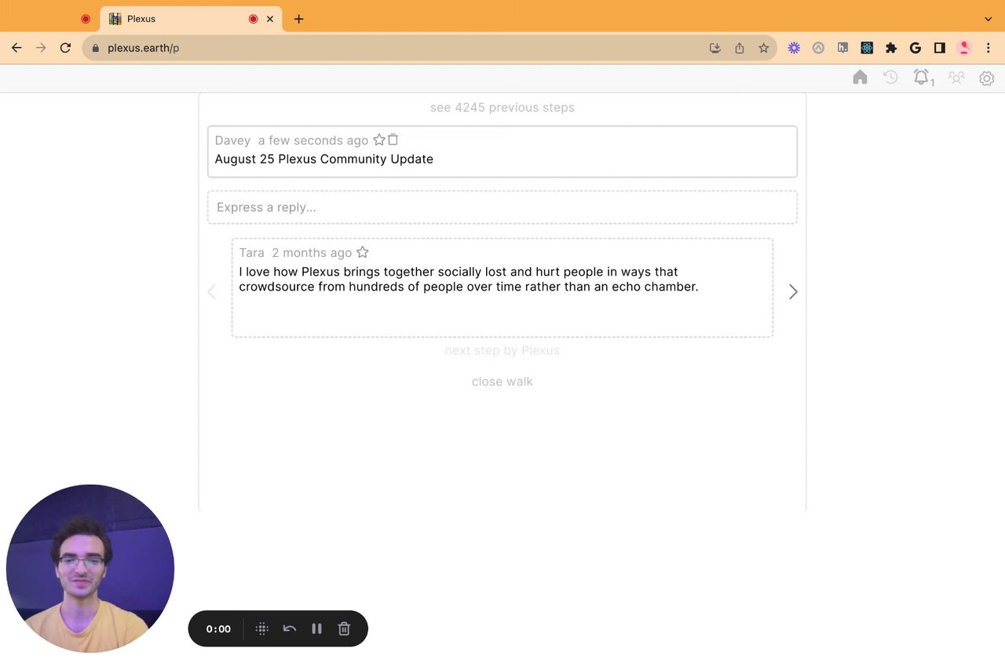Toggle the browser side panel
Viewport: 1005px width, 659px height.
pyautogui.click(x=940, y=48)
